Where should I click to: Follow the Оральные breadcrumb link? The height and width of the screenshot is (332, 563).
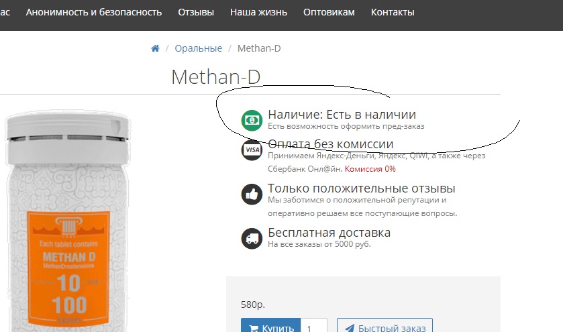click(x=198, y=48)
